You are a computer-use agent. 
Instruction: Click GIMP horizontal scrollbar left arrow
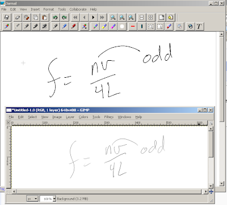pyautogui.click(x=14, y=191)
